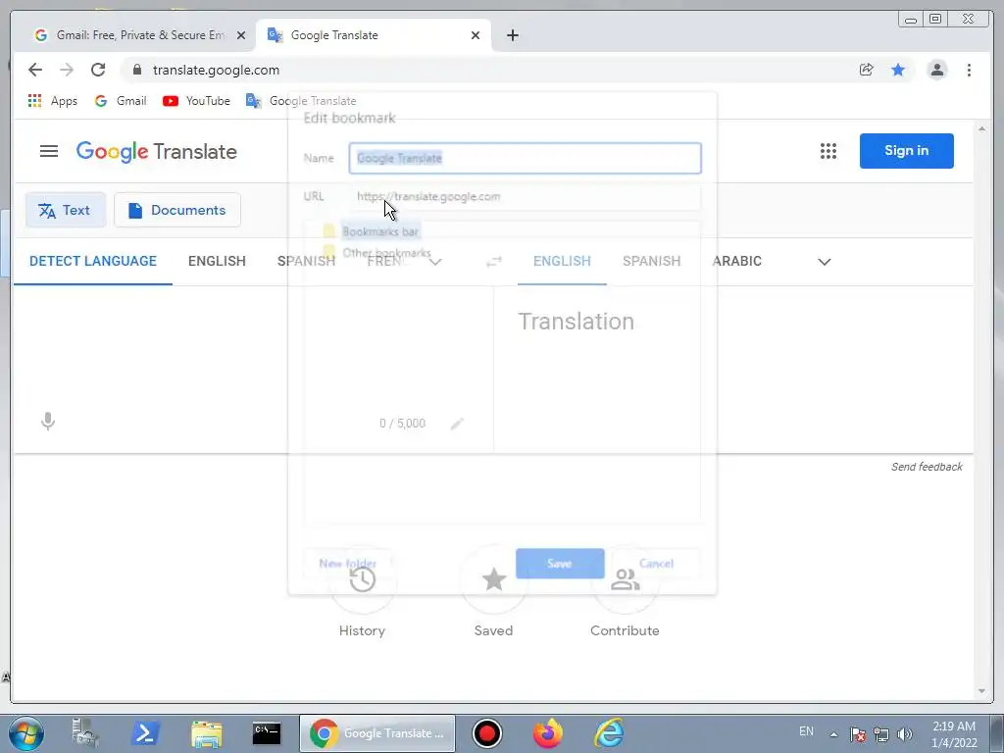The height and width of the screenshot is (753, 1004).
Task: Click the pencil handwriting icon
Action: pos(457,424)
